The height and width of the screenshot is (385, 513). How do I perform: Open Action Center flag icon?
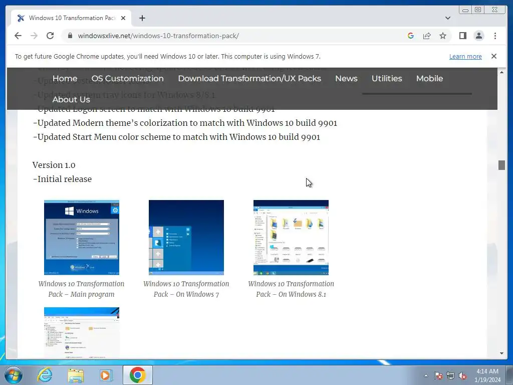[x=438, y=375]
